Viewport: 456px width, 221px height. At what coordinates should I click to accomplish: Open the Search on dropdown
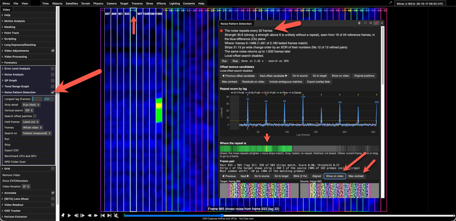pyautogui.click(x=37, y=133)
